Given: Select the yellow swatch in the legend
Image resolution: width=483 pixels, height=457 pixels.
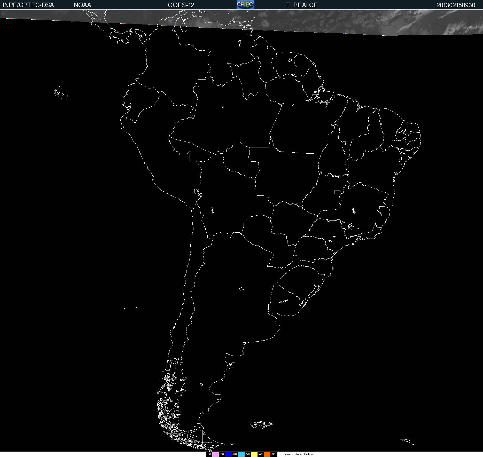Looking at the screenshot, I should 254,454.
